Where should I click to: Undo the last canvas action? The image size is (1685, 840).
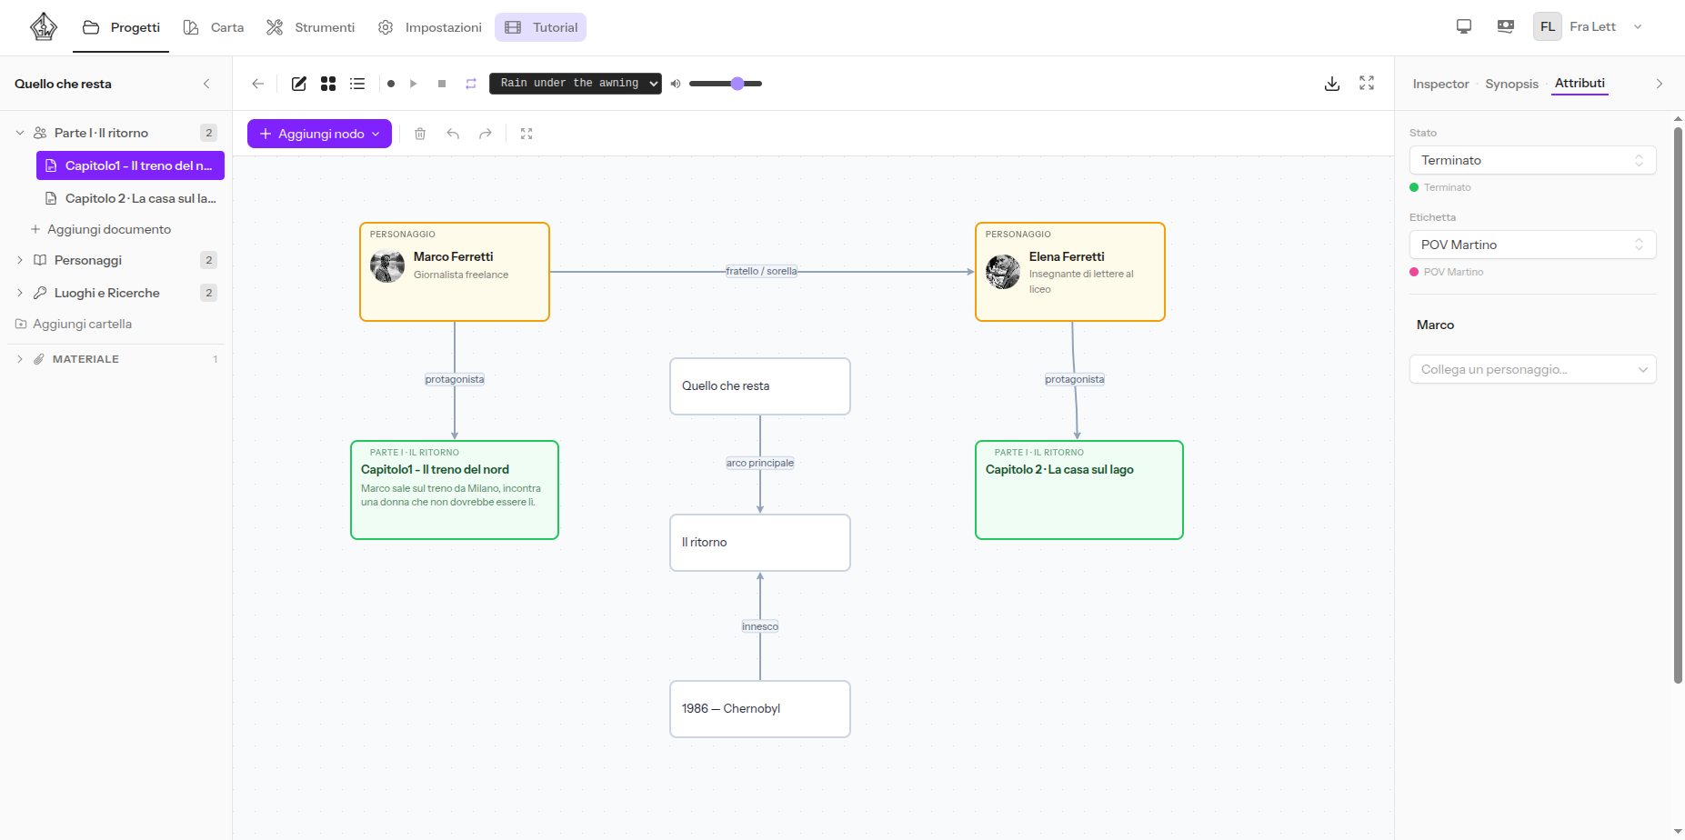(x=453, y=134)
